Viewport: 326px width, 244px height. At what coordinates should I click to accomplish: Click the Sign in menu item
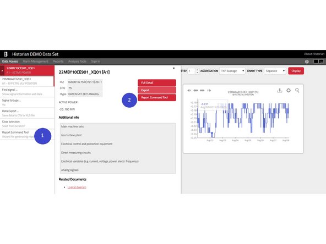tap(95, 62)
